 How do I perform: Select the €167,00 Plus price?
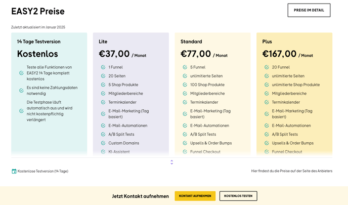point(279,54)
